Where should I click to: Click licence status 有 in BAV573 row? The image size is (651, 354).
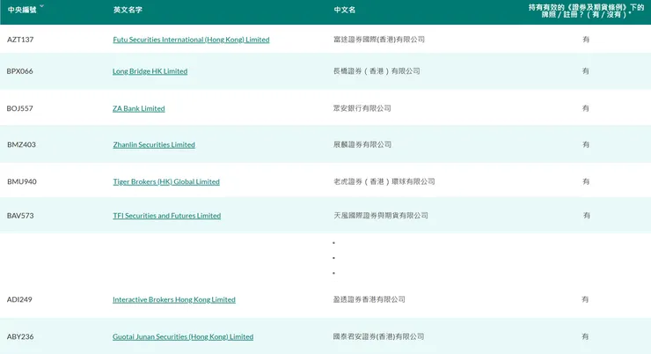click(586, 216)
